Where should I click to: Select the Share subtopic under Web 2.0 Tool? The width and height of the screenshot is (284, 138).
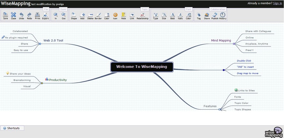[24, 44]
